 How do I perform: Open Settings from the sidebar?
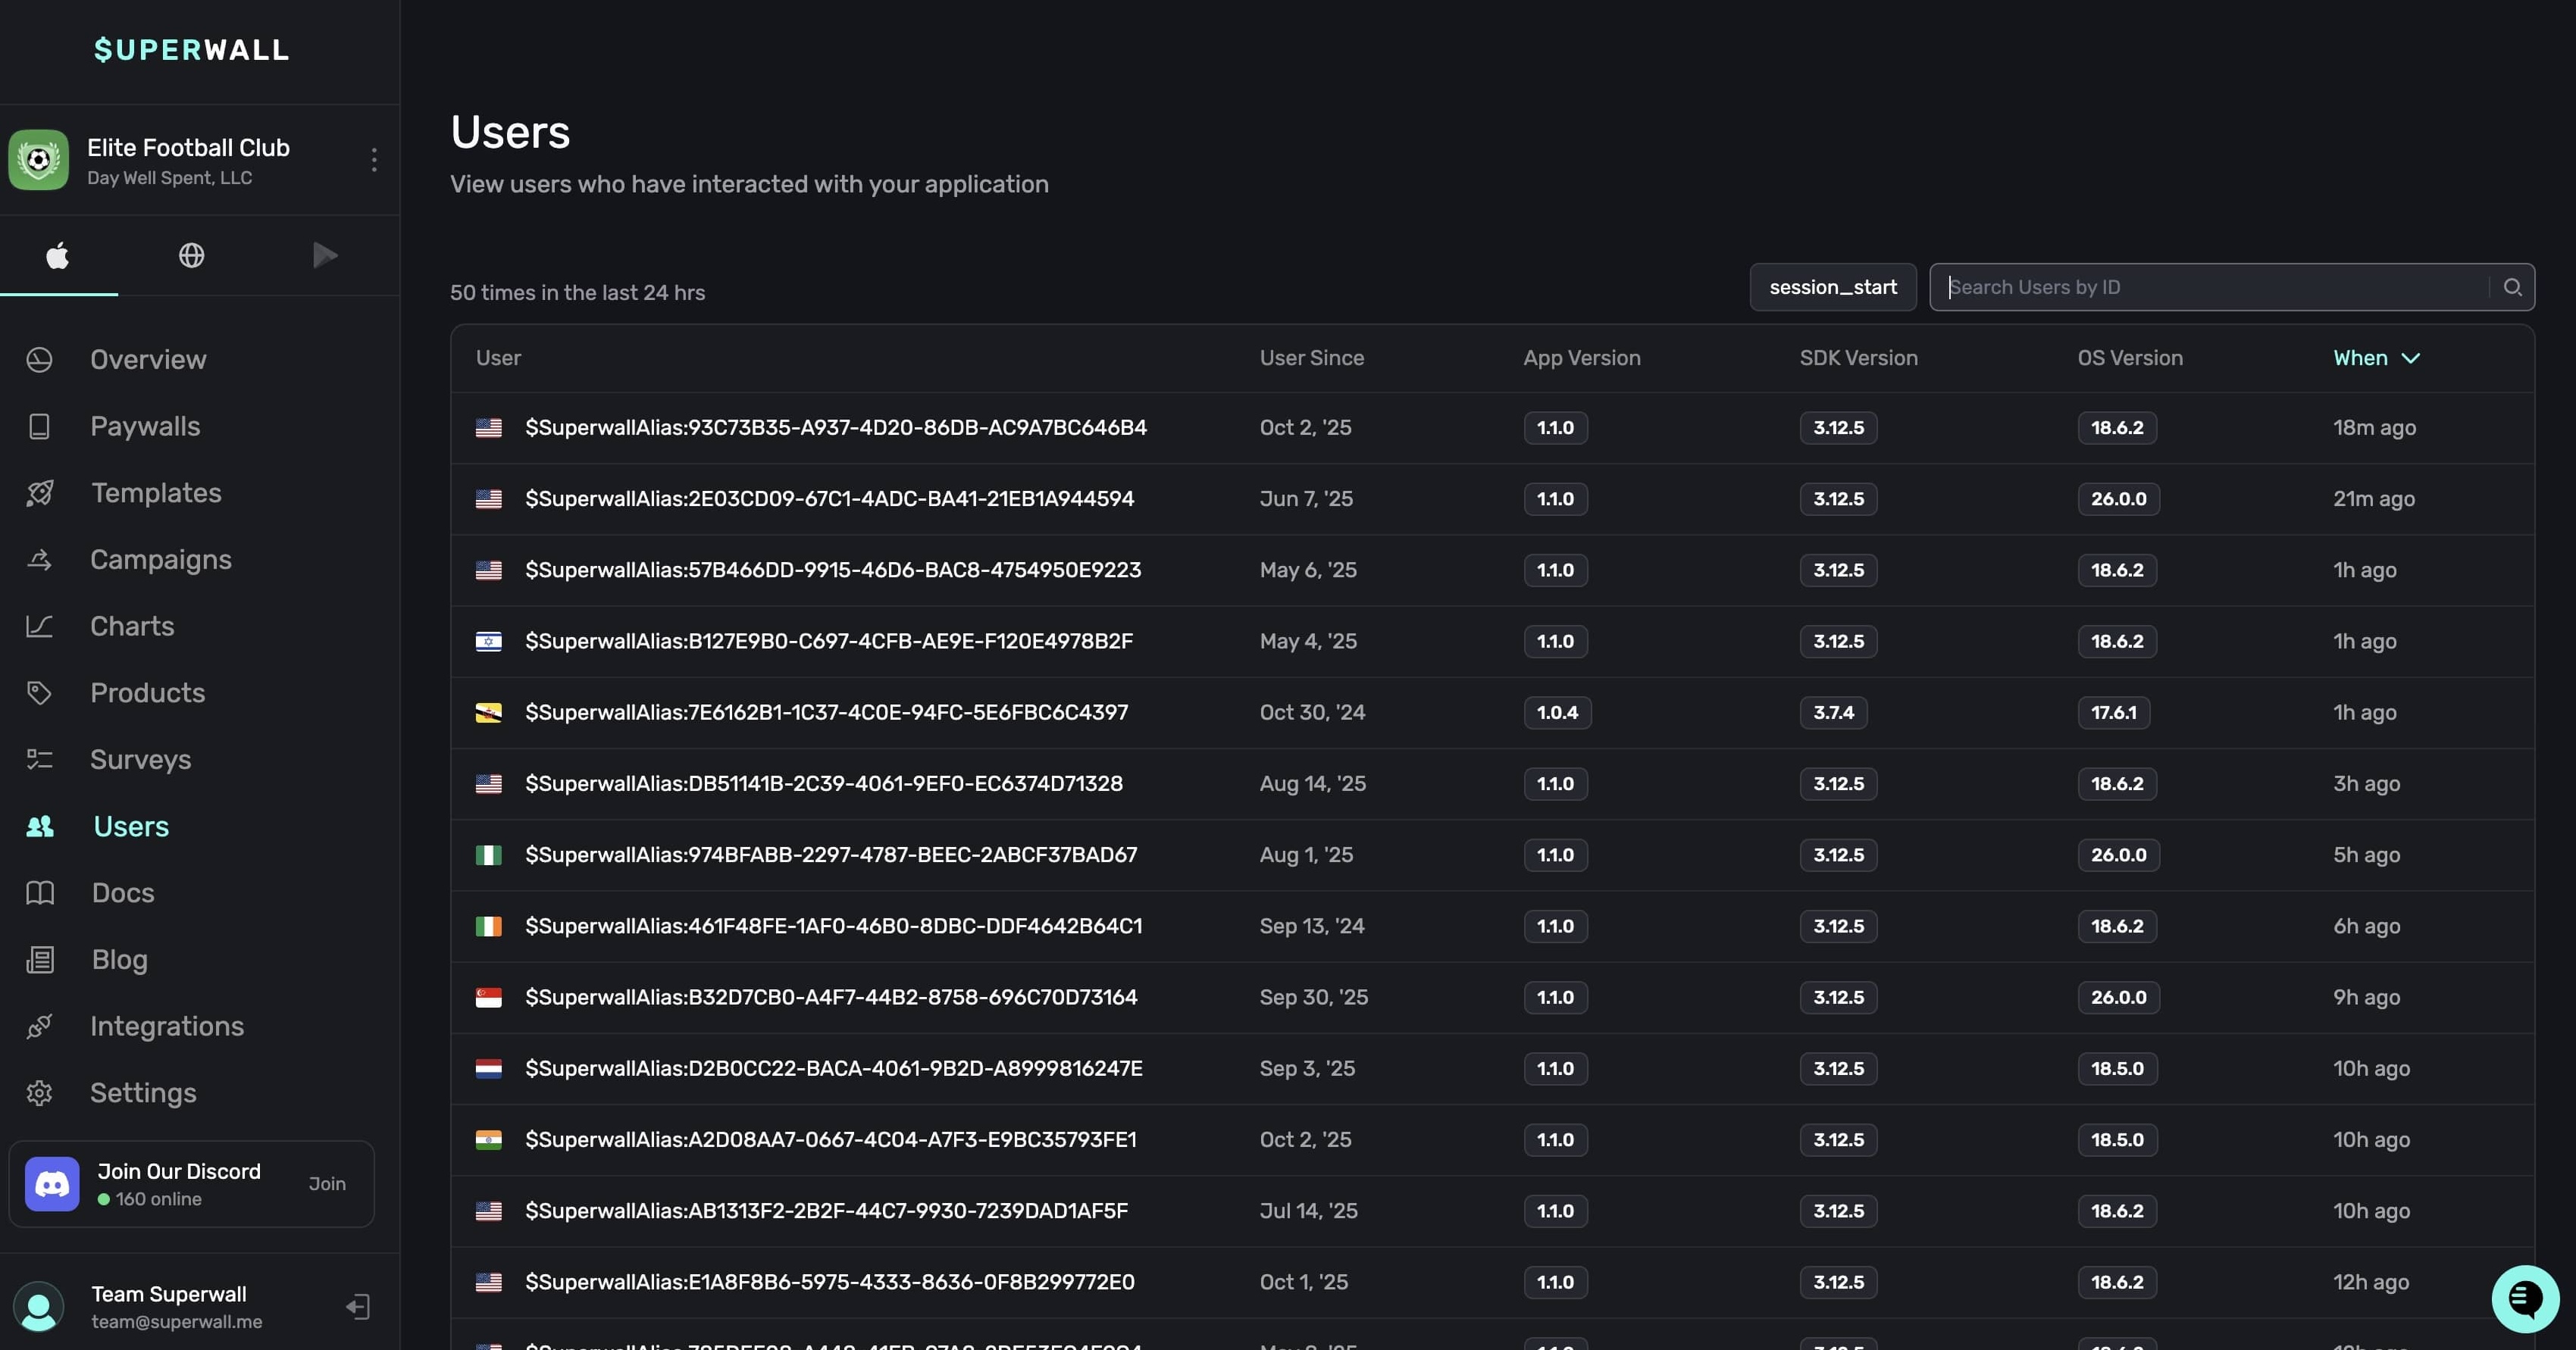143,1093
